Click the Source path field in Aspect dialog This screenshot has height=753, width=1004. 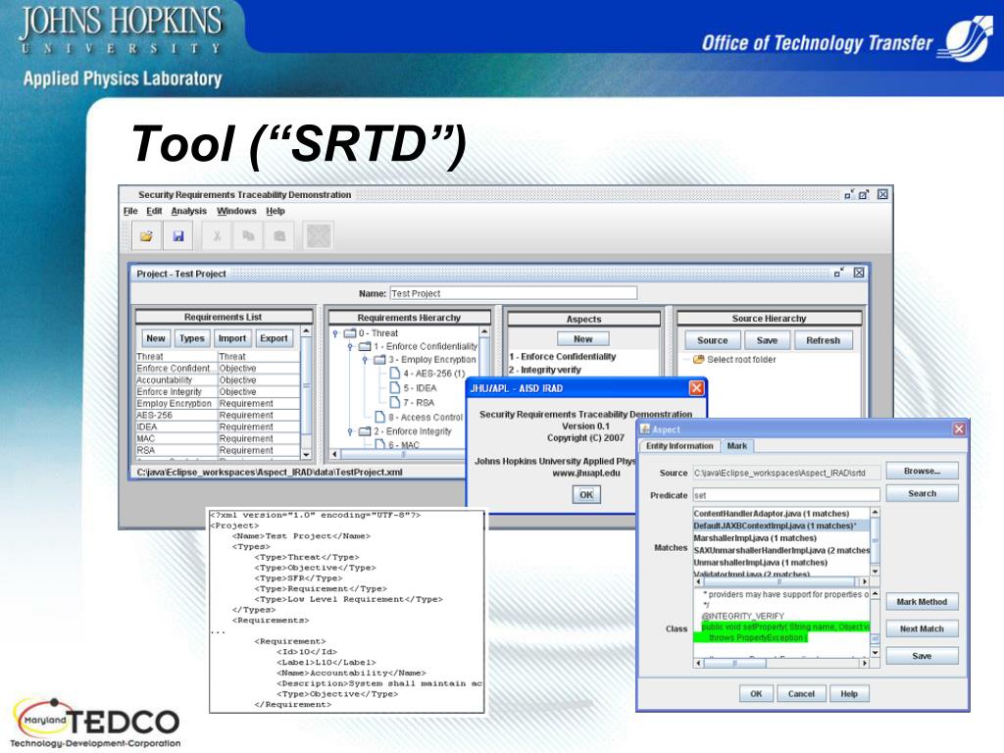[x=786, y=473]
